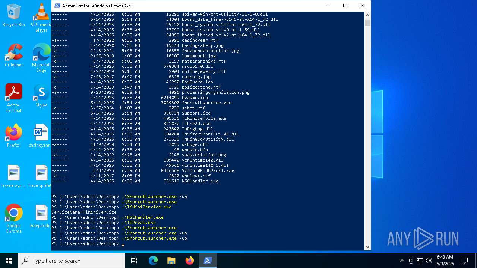This screenshot has height=268, width=477.
Task: Launch Firefox desktop shortcut
Action: pyautogui.click(x=14, y=136)
